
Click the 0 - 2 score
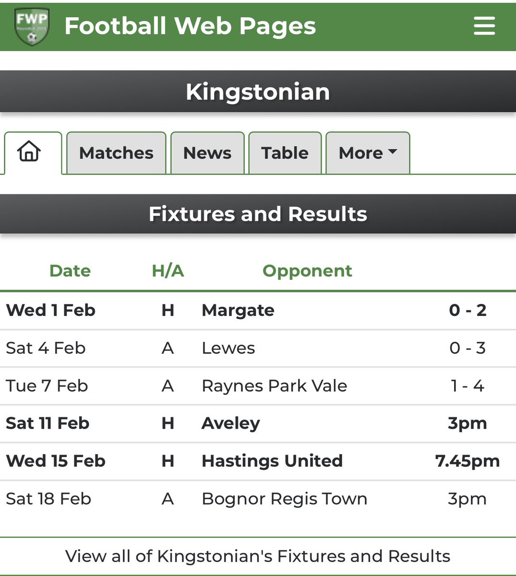468,310
